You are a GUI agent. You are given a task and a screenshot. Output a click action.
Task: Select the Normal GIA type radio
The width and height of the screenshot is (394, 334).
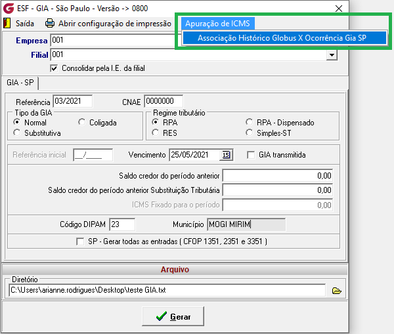(17, 122)
